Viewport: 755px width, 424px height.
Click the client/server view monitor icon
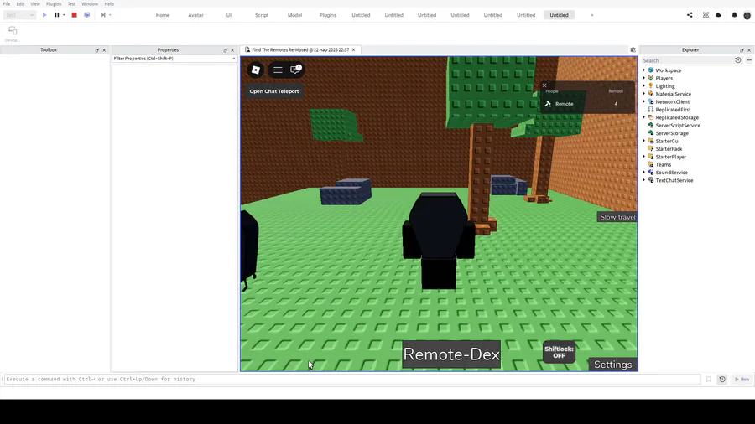86,15
